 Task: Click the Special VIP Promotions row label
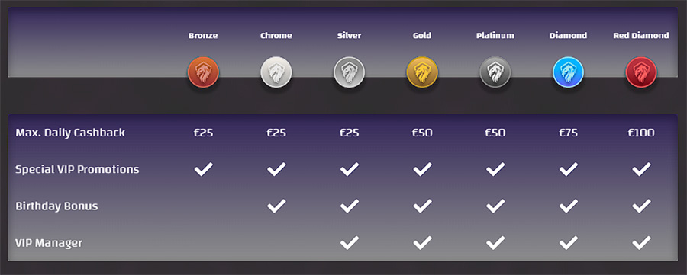(x=77, y=169)
